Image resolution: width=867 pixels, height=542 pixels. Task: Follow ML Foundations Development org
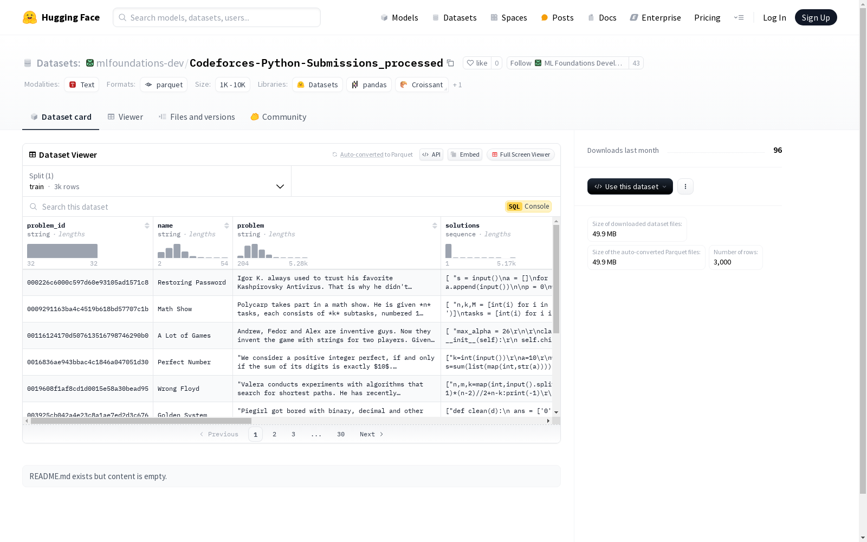(x=566, y=63)
